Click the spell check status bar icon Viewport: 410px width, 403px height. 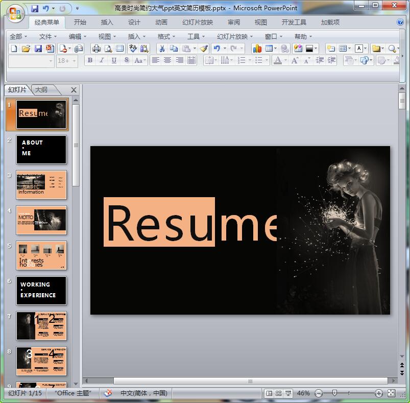(x=108, y=393)
